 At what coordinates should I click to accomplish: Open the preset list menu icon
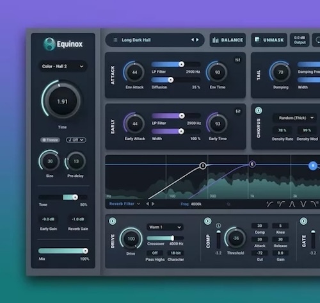(115, 40)
